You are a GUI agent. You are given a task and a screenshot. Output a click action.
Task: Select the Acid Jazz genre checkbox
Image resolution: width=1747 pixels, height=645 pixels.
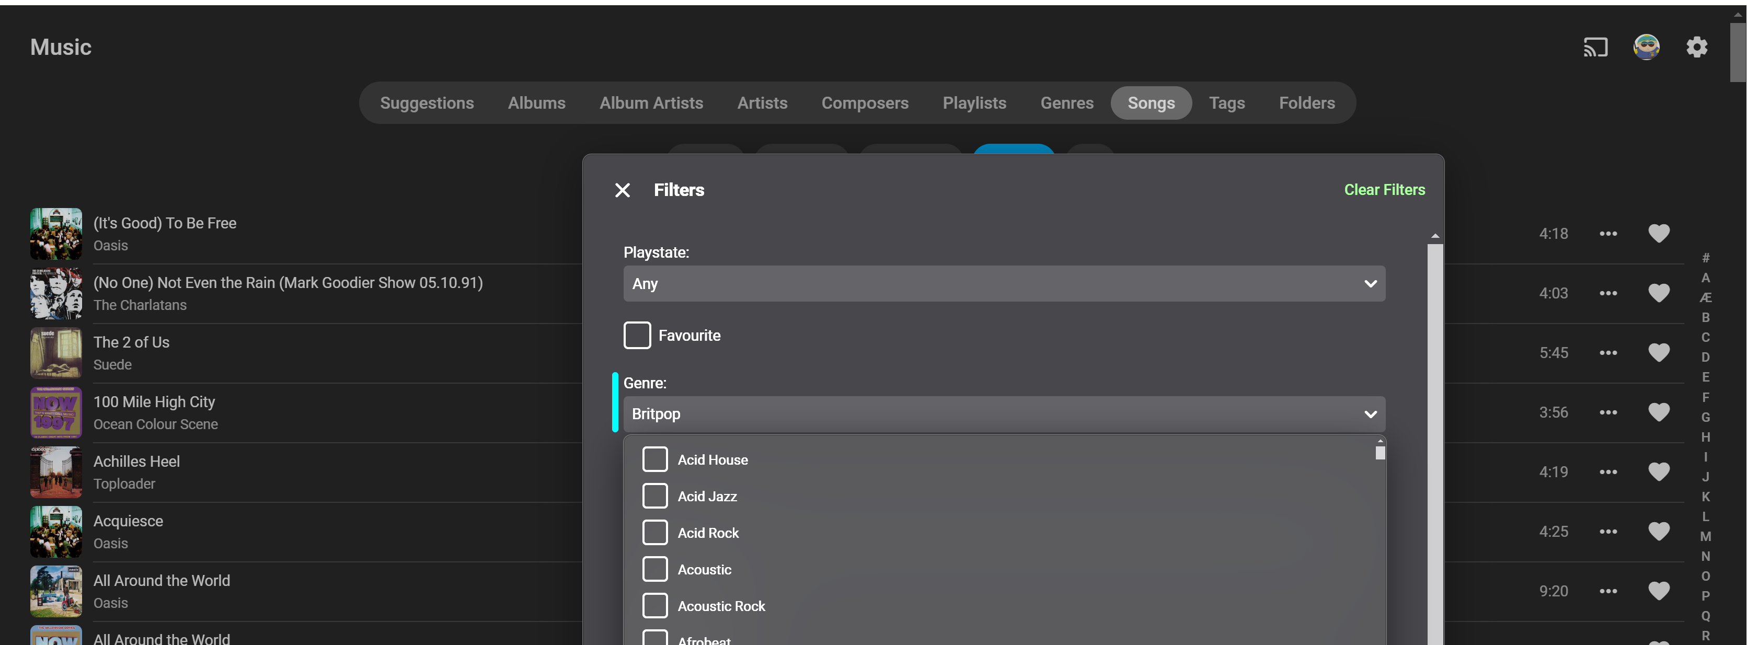[x=654, y=497]
